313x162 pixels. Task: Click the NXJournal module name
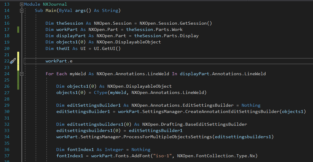(55, 4)
